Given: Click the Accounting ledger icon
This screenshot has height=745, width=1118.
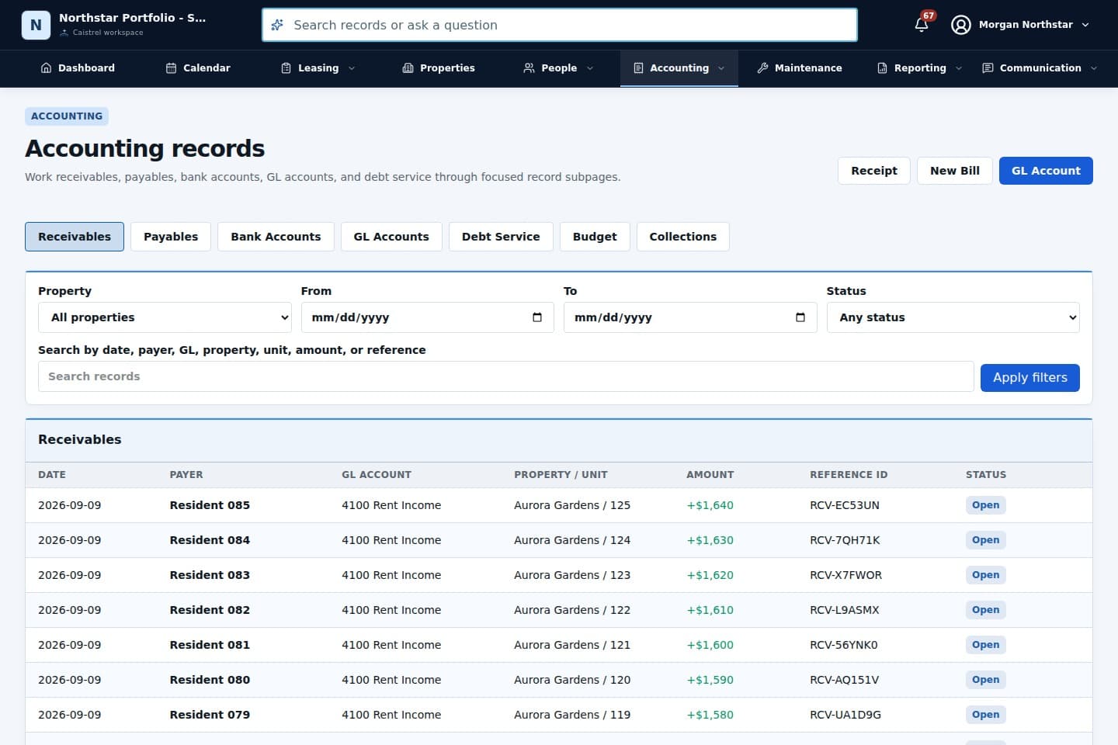Looking at the screenshot, I should click(x=638, y=68).
